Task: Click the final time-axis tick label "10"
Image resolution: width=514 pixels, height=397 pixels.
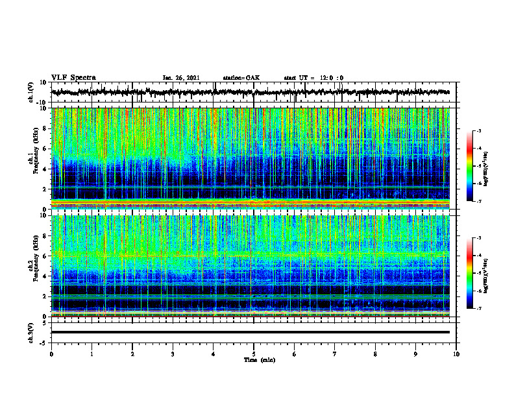Action: tap(456, 354)
